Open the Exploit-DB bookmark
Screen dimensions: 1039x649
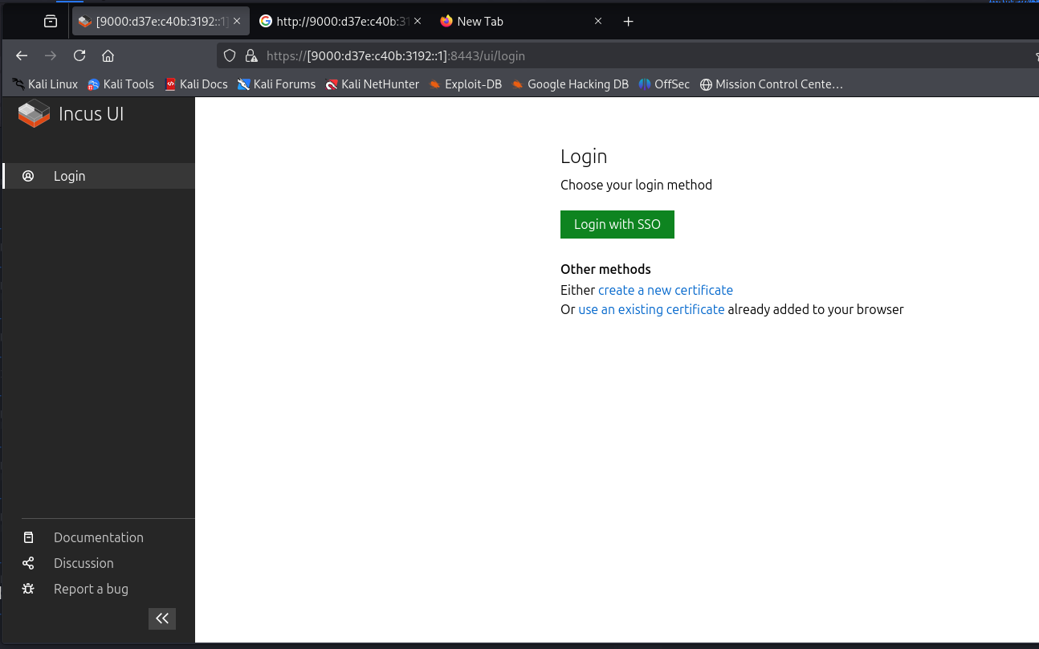(465, 84)
